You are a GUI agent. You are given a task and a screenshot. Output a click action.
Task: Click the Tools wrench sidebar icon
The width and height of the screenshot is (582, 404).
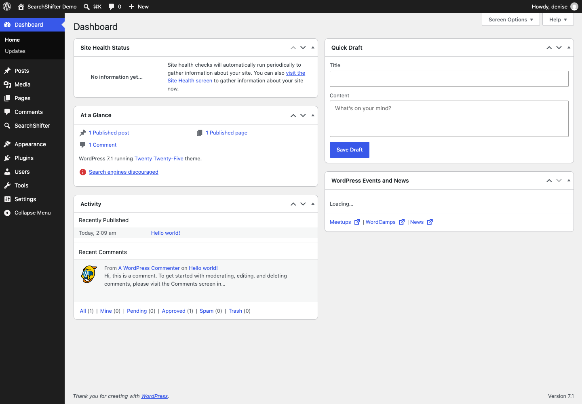[7, 185]
